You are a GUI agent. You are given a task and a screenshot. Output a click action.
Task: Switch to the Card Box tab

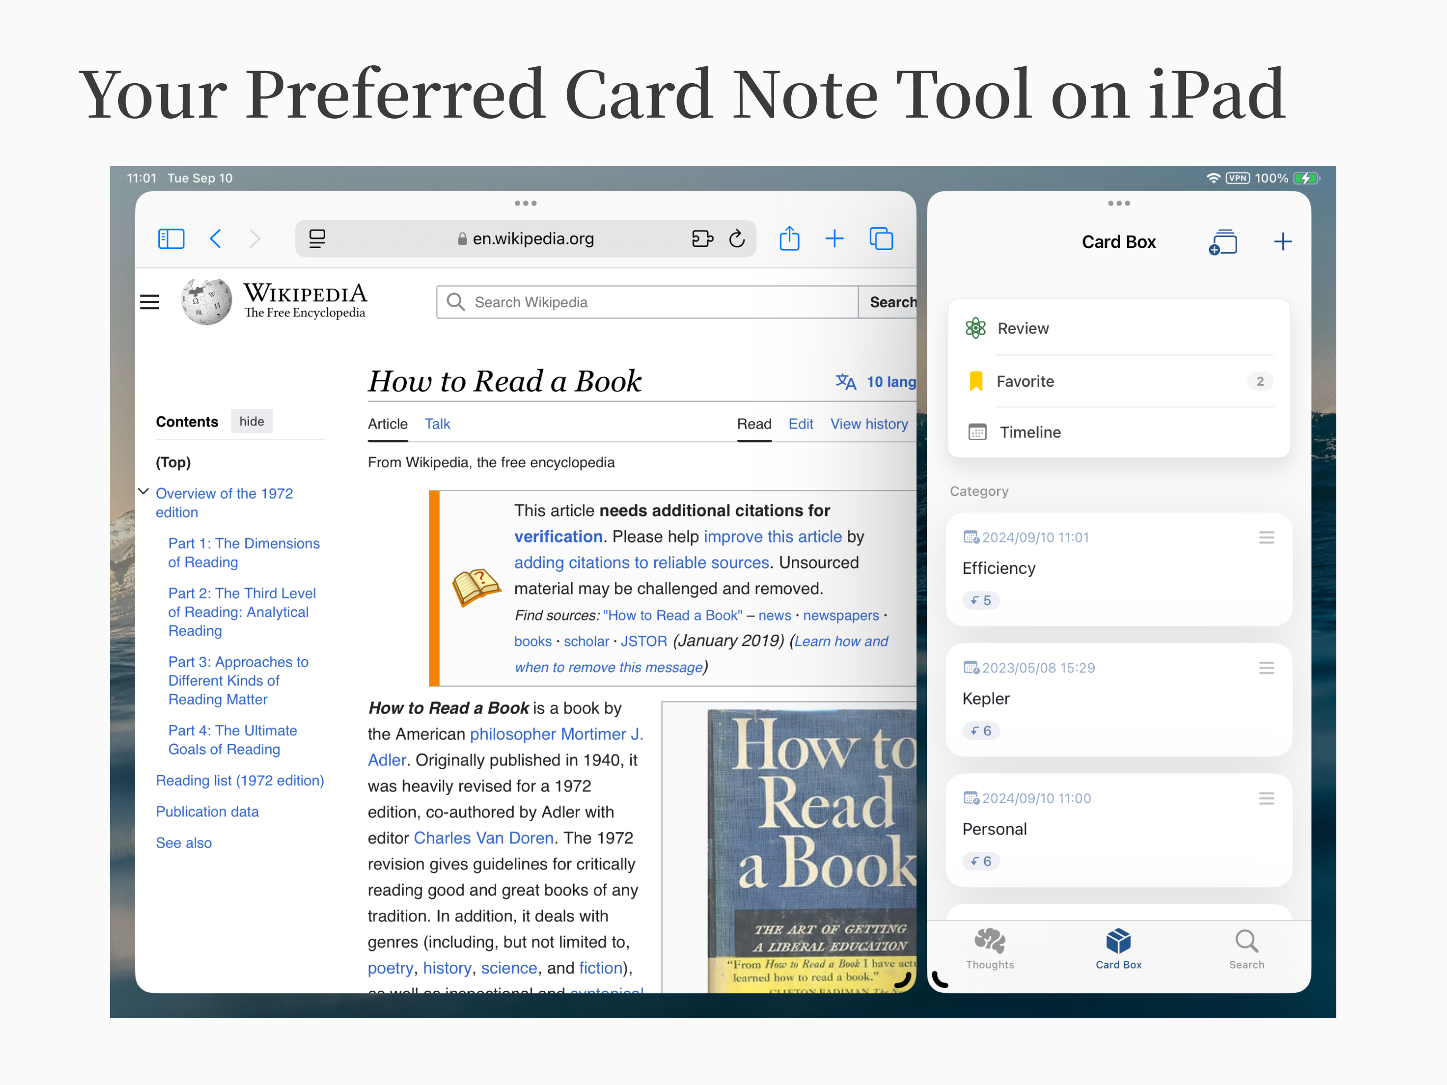[1118, 949]
